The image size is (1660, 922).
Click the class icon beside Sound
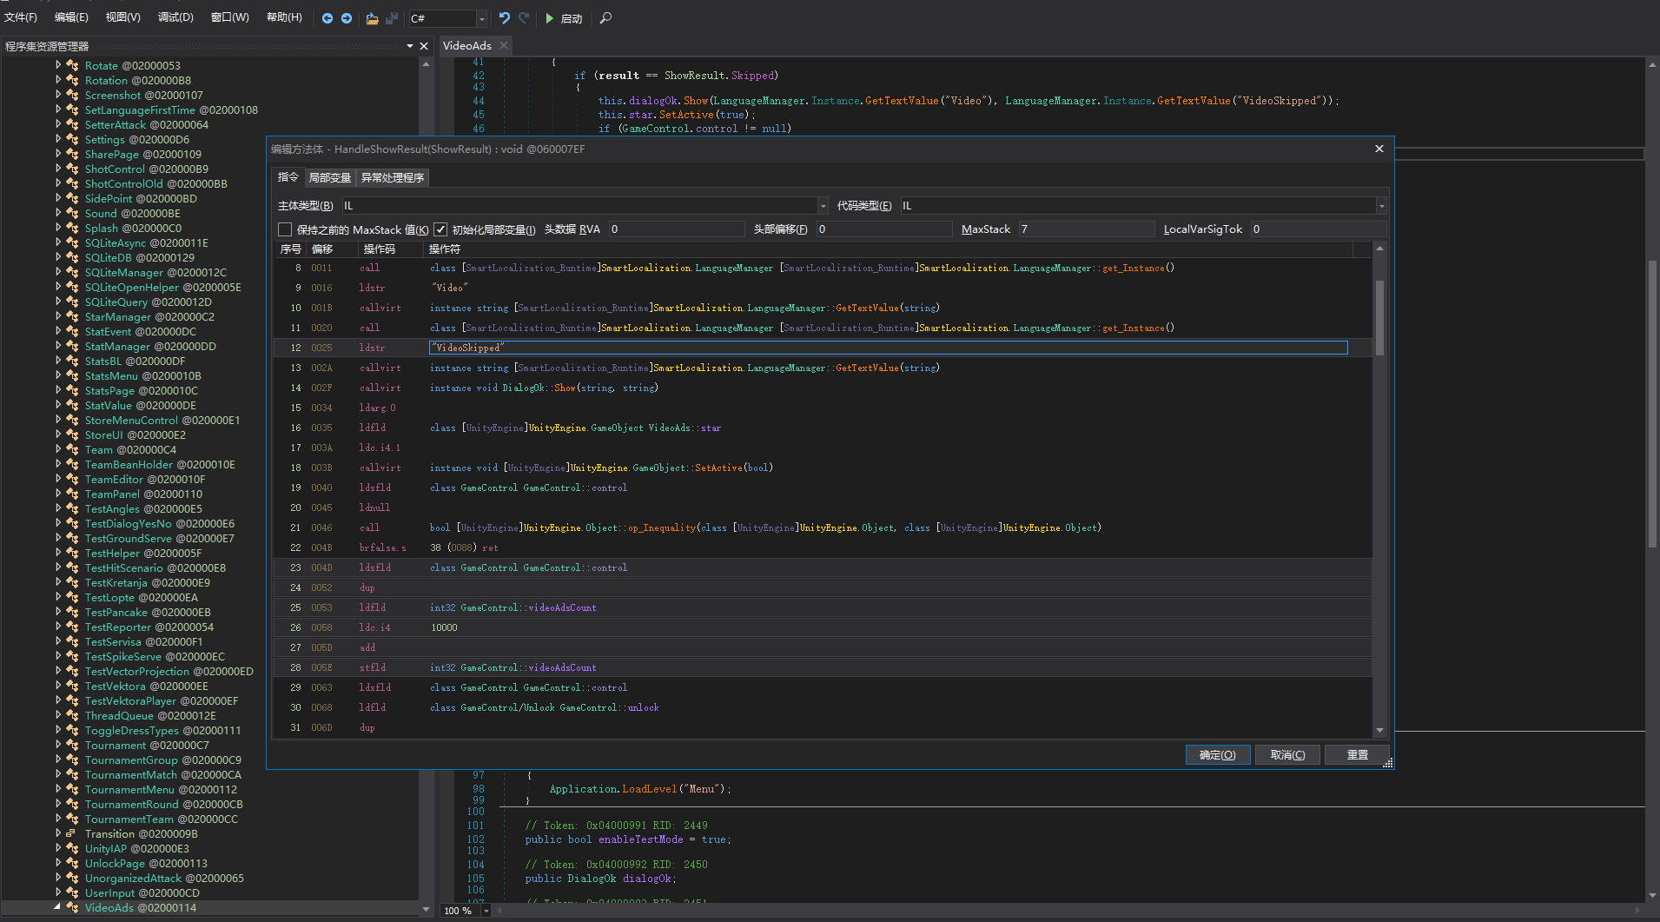(73, 213)
